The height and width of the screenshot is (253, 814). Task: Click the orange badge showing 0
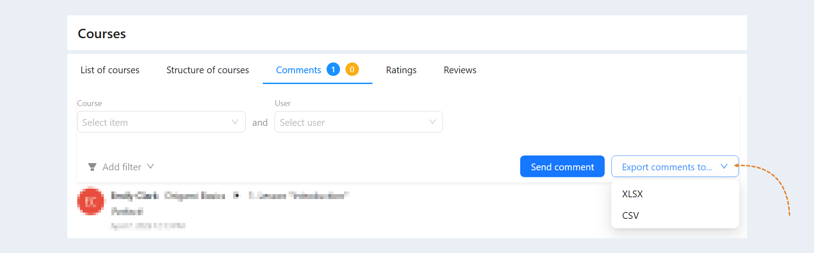pyautogui.click(x=352, y=69)
